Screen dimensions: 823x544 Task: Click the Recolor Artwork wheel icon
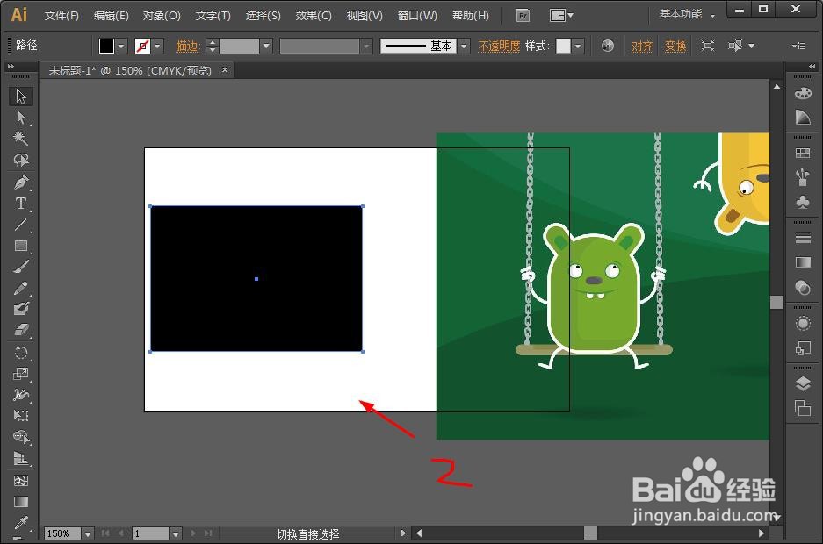(x=607, y=47)
